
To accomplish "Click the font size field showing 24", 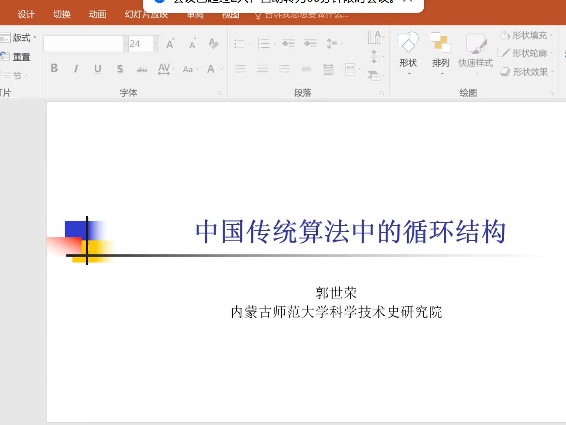I will 141,44.
